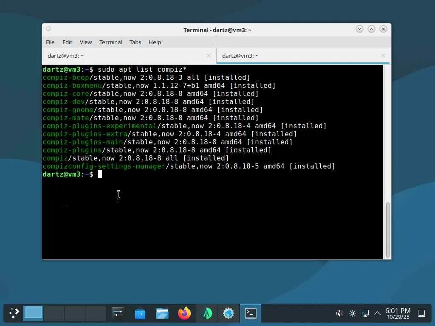The image size is (435, 326).
Task: Switch to the third virtual desktop
Action: 75,313
